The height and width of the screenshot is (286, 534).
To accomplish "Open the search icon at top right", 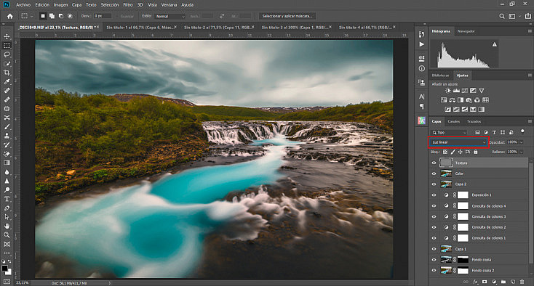I will click(x=502, y=16).
